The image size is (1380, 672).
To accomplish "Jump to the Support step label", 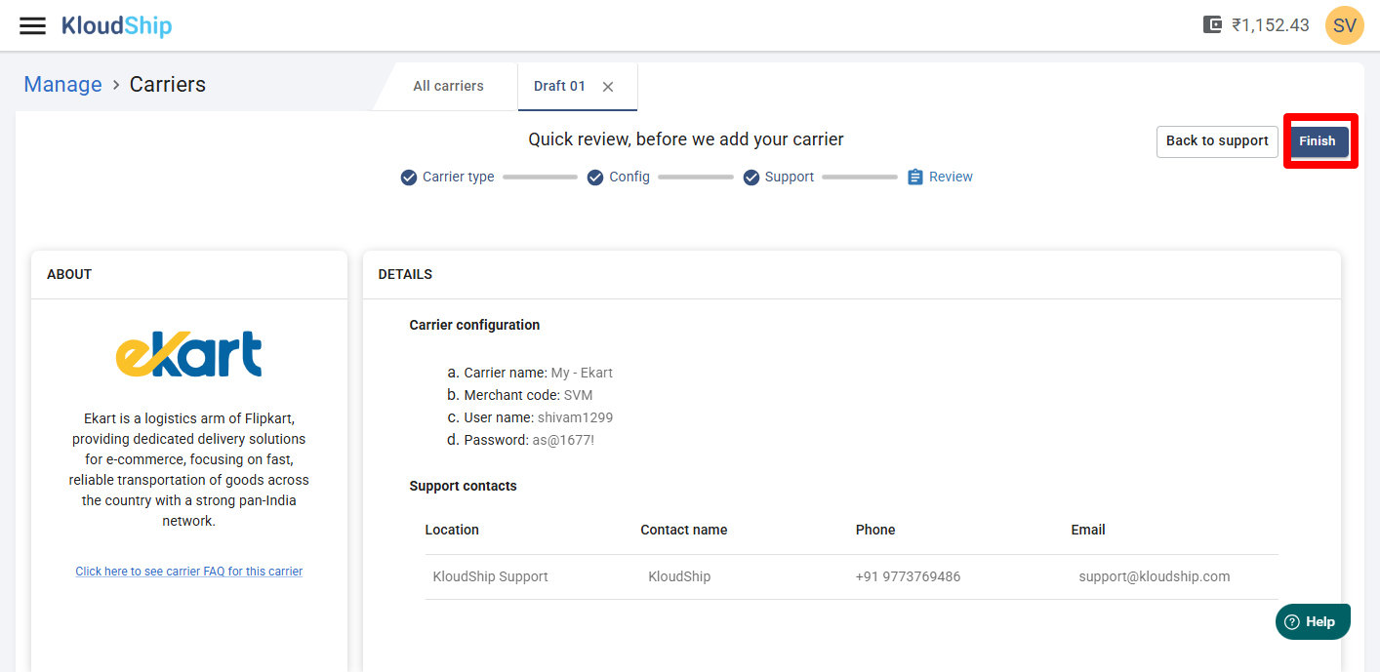I will pos(790,178).
